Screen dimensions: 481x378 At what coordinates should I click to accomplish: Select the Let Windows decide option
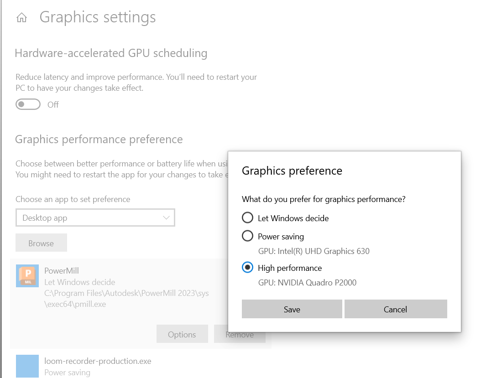point(247,218)
